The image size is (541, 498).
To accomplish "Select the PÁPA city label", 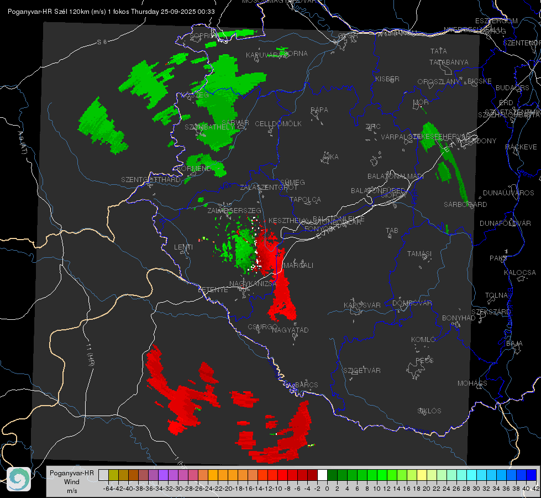I will coord(319,110).
